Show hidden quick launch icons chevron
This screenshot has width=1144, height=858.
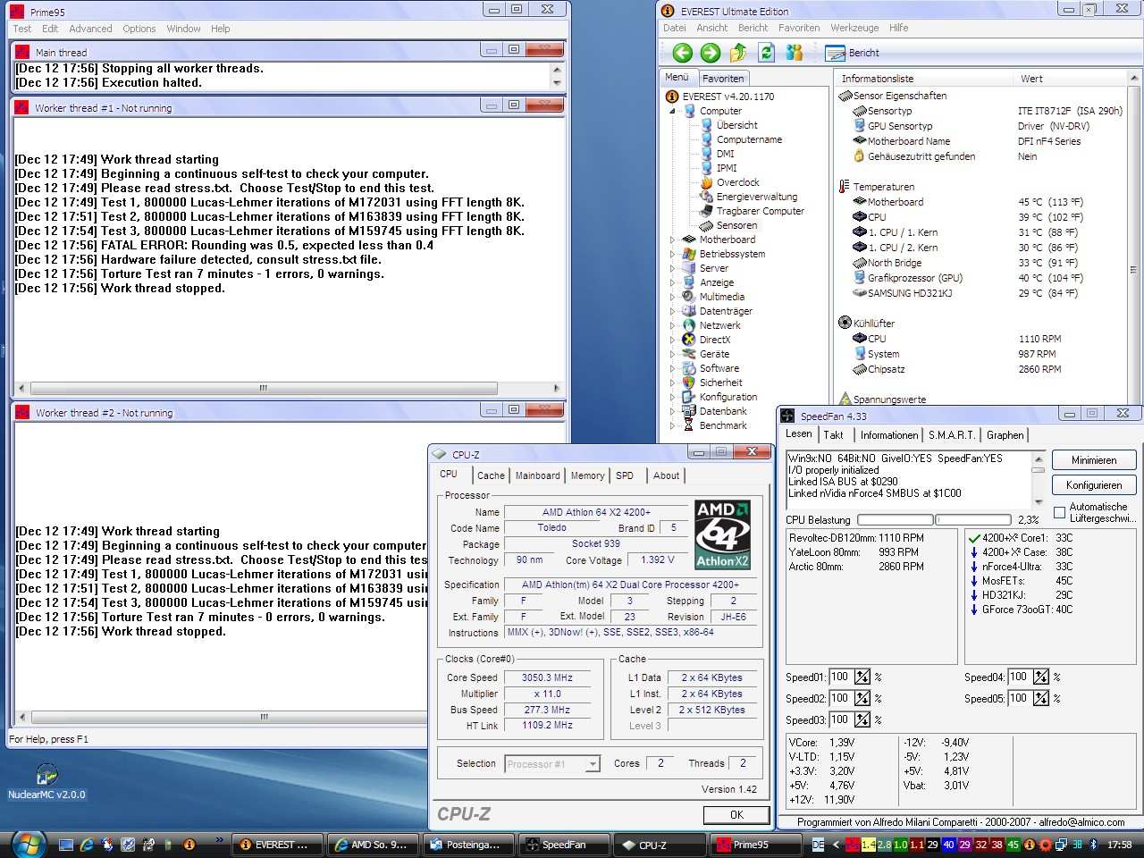tap(220, 840)
